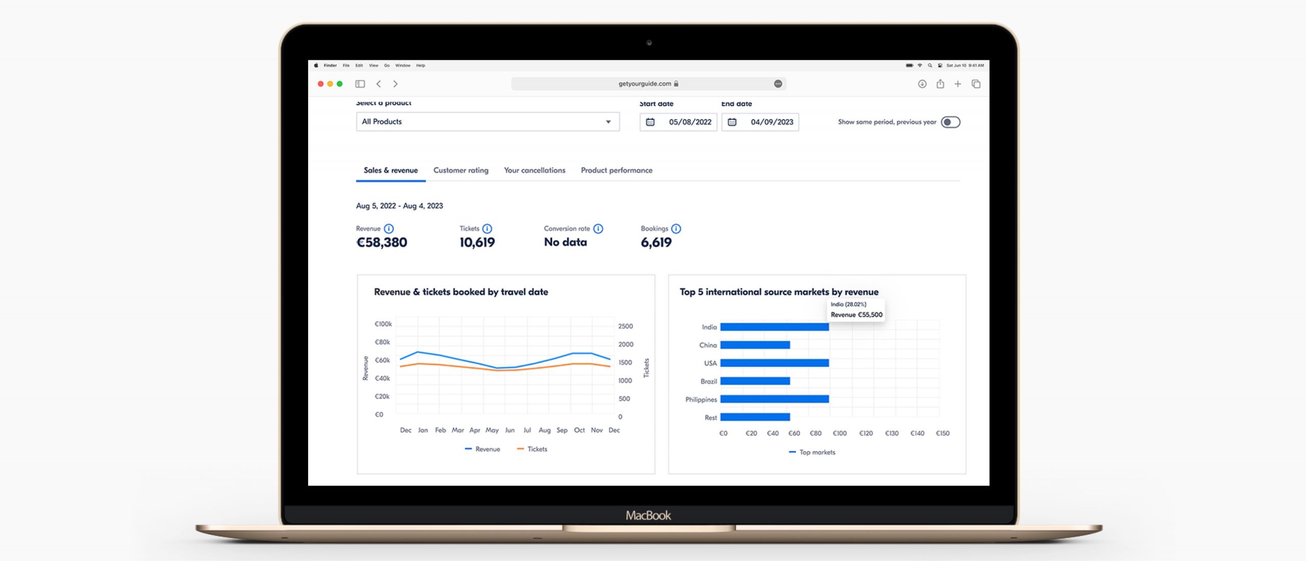Click the Tickets info icon

pyautogui.click(x=487, y=229)
